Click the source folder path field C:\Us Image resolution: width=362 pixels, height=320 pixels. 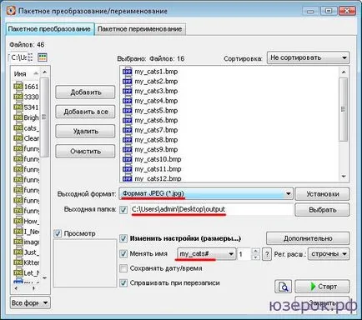tap(18, 57)
